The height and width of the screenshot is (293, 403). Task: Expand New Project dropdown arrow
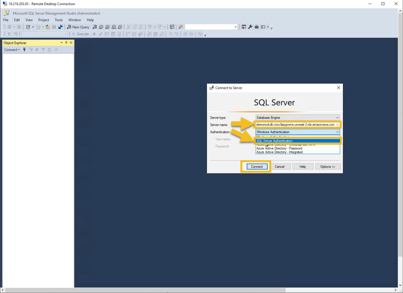tap(33, 27)
